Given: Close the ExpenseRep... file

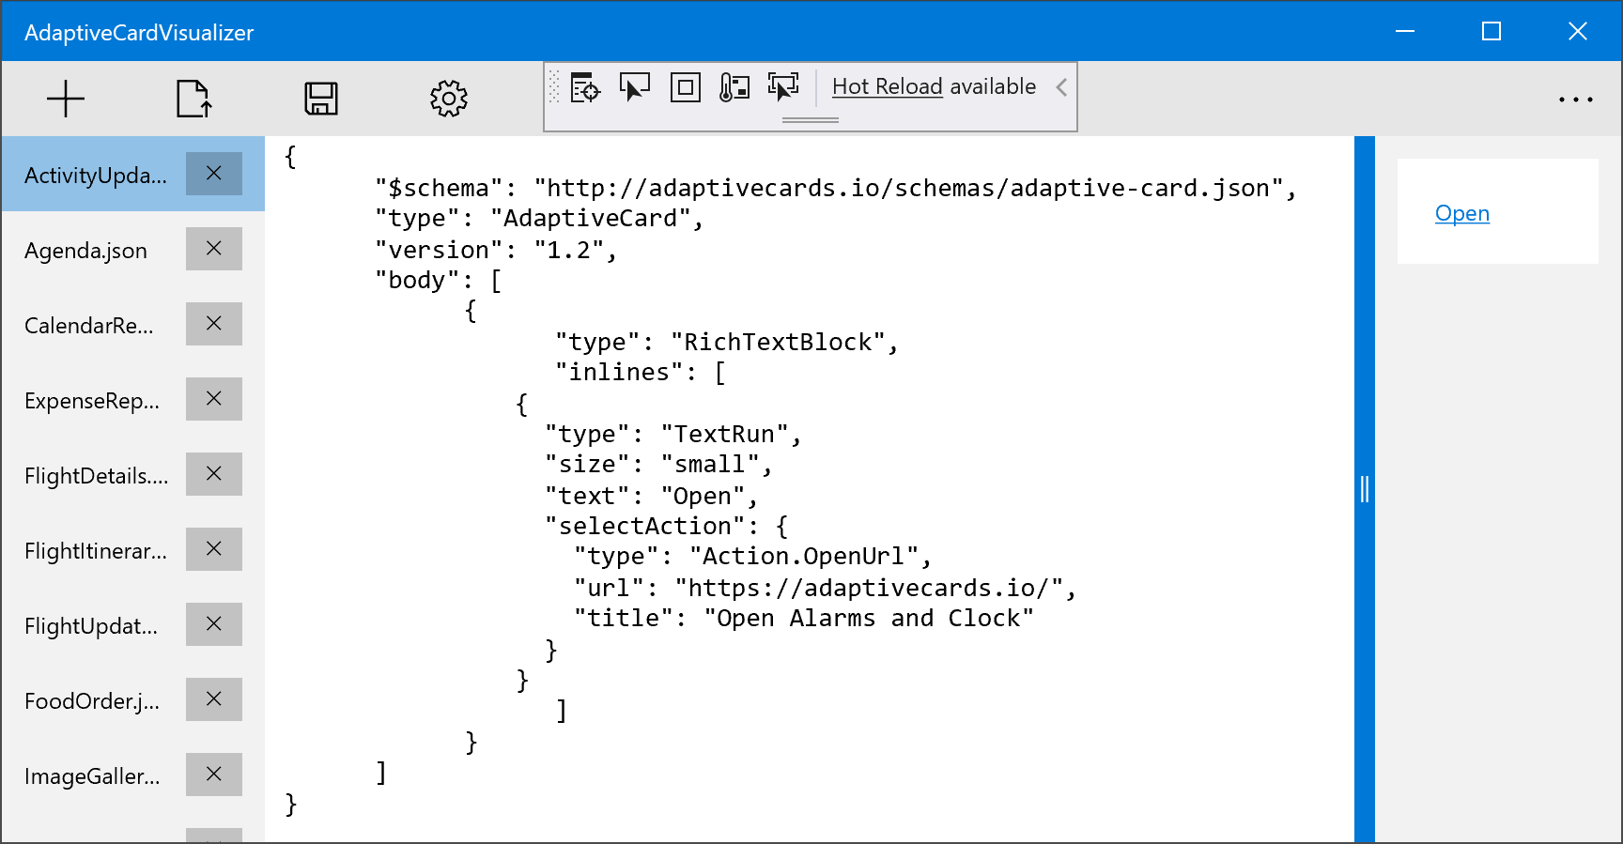Looking at the screenshot, I should click(x=214, y=399).
